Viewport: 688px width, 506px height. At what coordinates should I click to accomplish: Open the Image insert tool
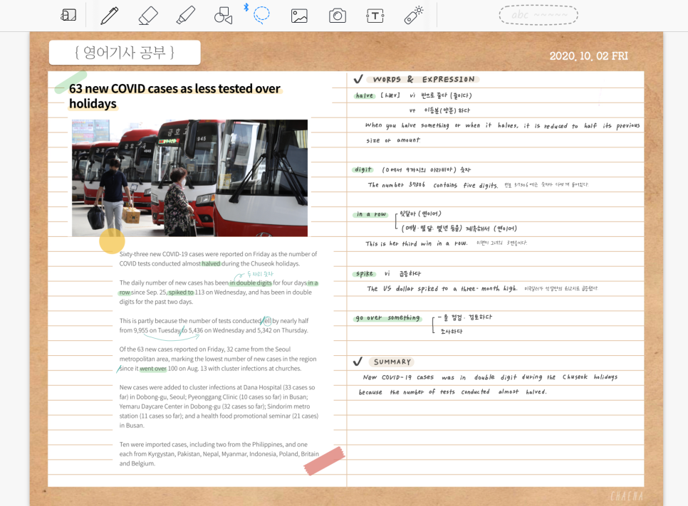pos(299,16)
